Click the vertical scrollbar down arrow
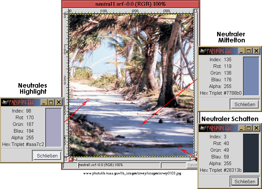Screen dimensions: 262x189 [196, 155]
